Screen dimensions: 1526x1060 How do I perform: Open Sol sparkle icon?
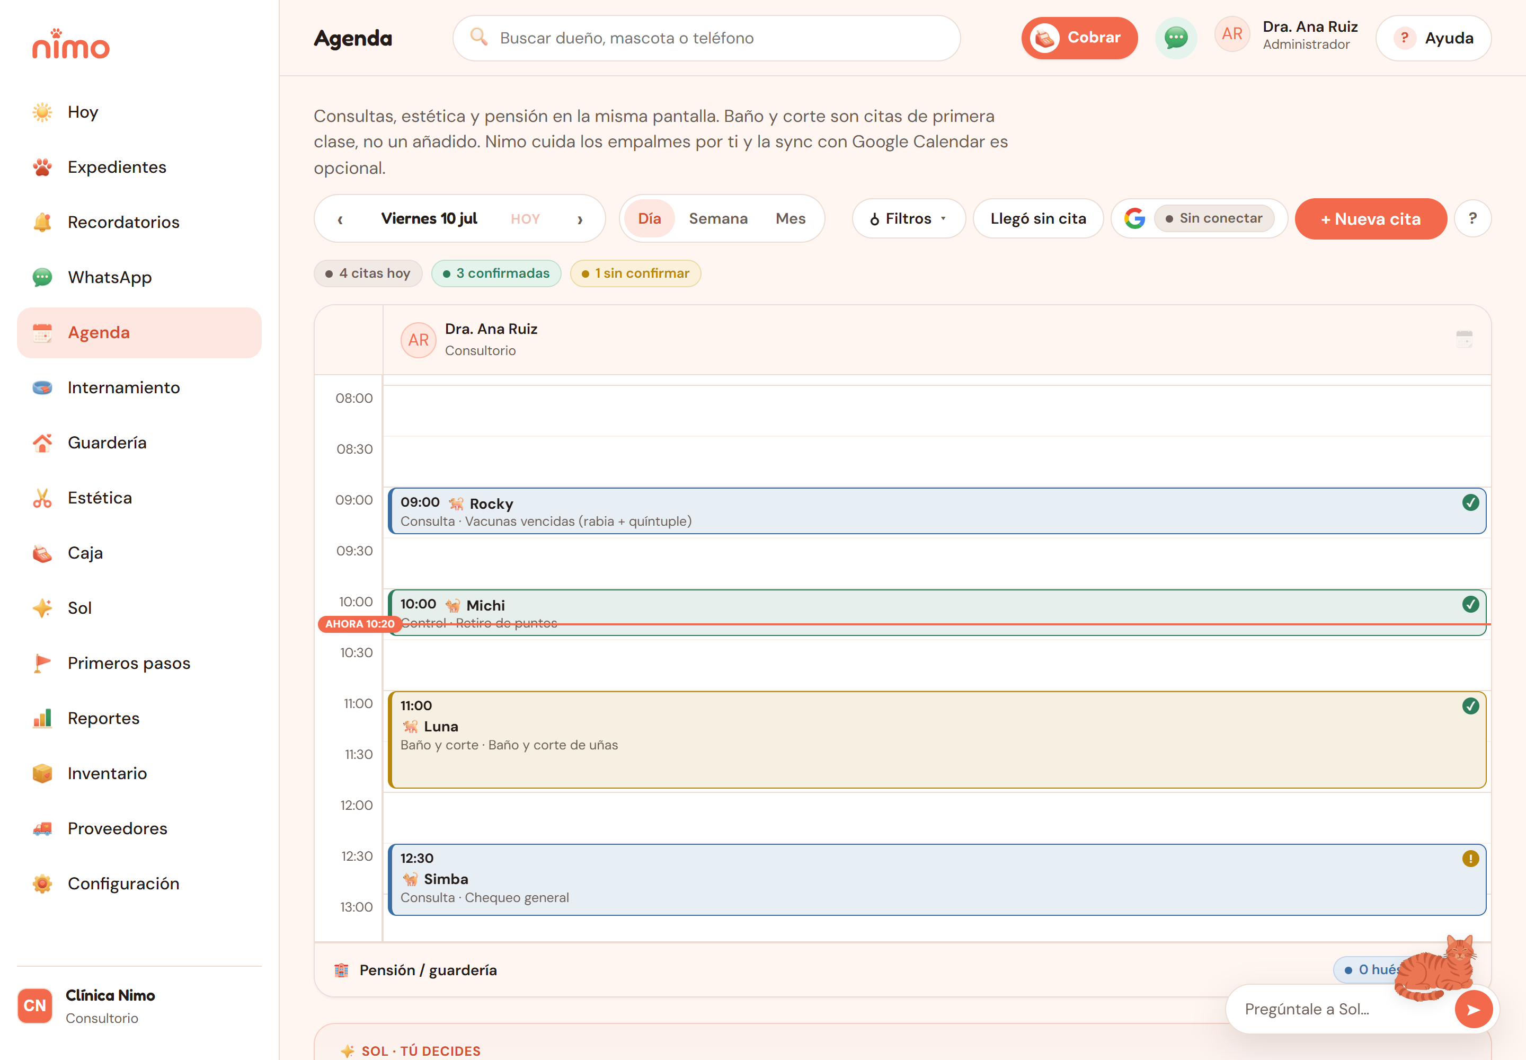coord(42,608)
